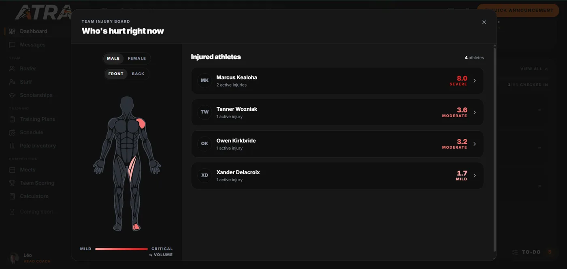The image size is (567, 269).
Task: Click the name Xander Delacroix
Action: coord(238,172)
